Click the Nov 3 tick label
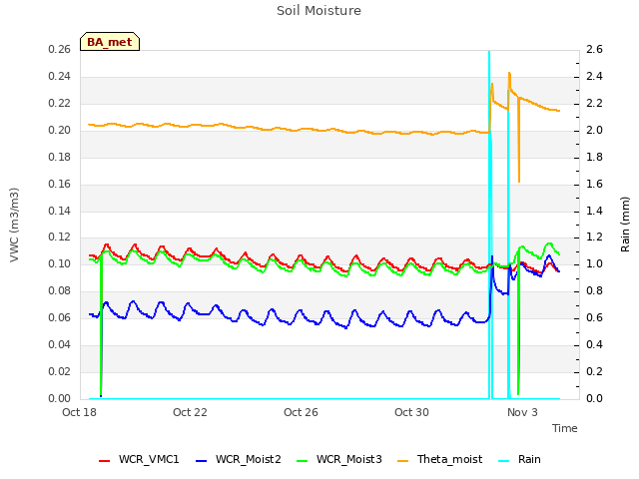The width and height of the screenshot is (639, 479). pos(522,412)
